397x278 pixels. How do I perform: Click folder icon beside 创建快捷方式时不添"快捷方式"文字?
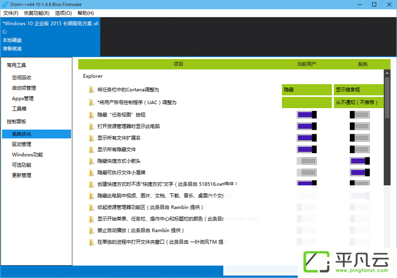[91, 184]
